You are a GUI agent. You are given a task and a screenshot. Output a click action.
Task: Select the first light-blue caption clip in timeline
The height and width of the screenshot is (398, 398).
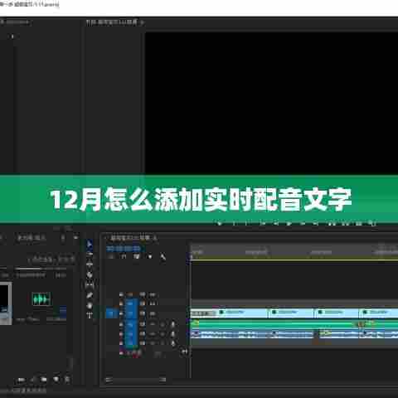[229, 313]
